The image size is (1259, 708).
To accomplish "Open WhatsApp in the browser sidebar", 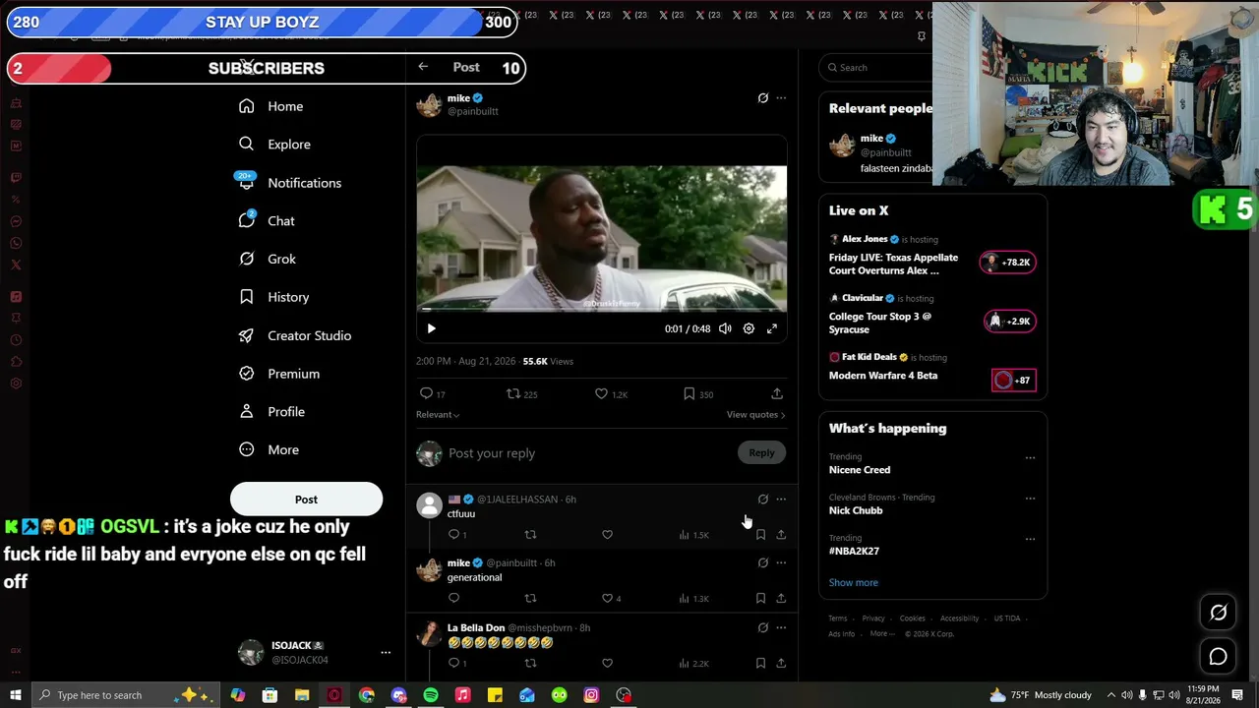I will (16, 243).
